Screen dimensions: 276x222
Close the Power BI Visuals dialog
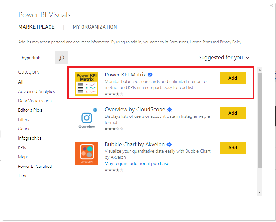point(271,5)
